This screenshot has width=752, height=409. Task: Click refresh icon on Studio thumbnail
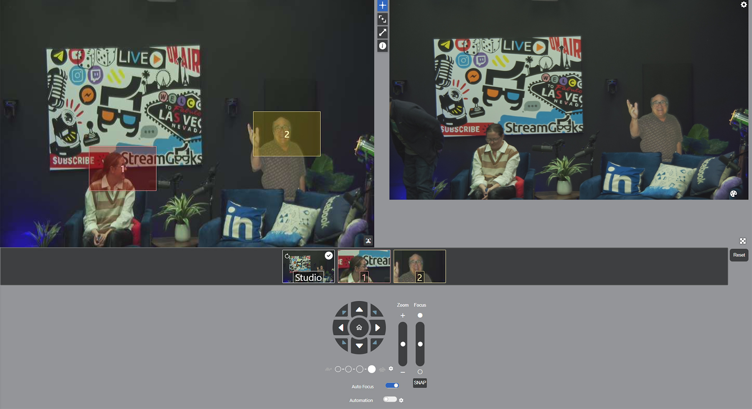tap(287, 256)
